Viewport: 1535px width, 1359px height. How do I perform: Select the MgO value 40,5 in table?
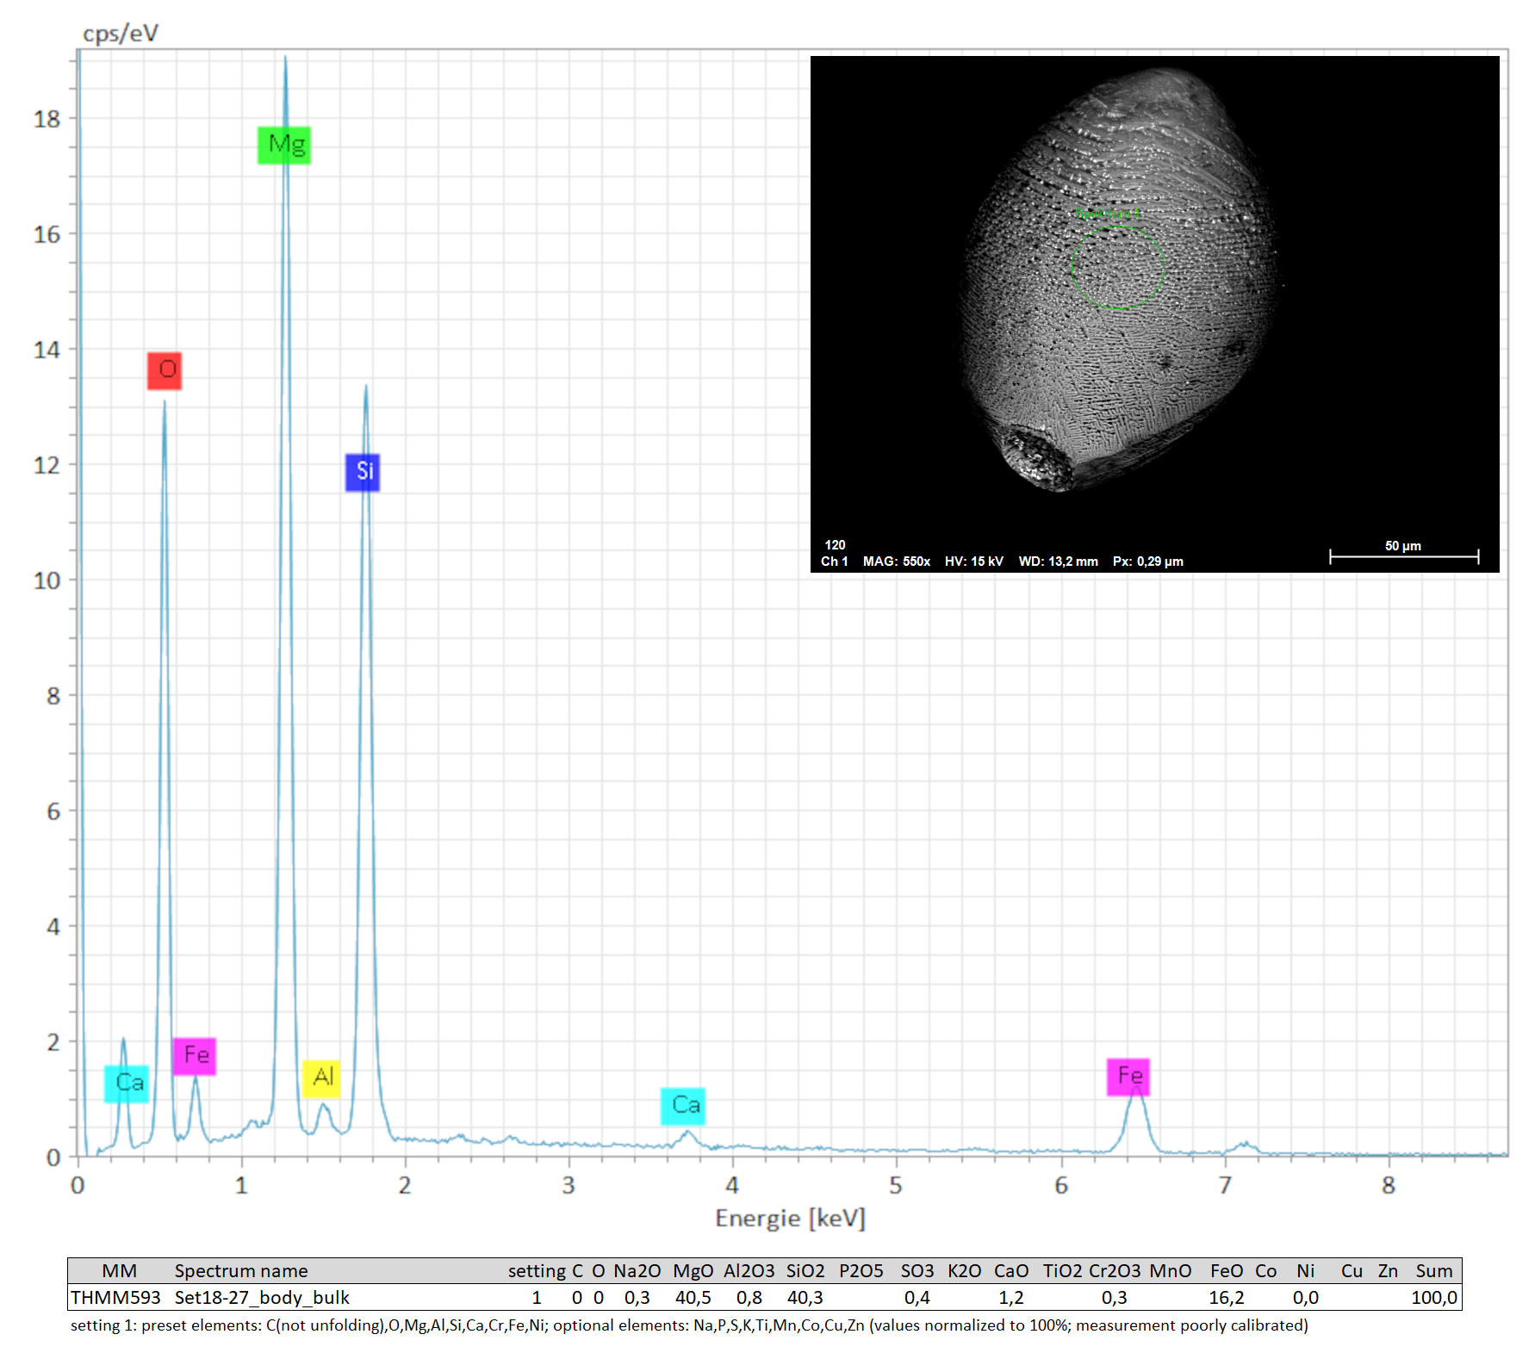(693, 1298)
